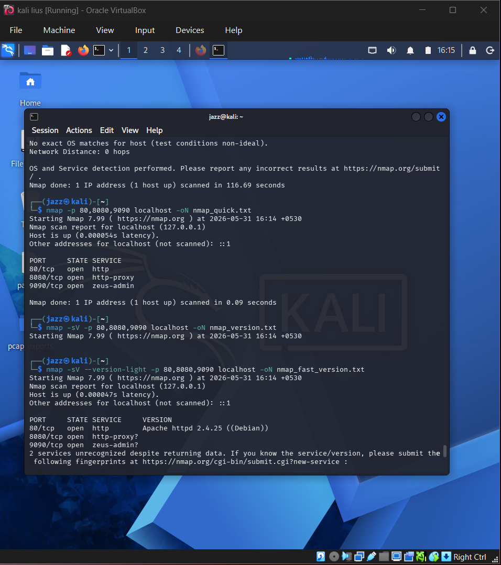Open the terminal Help menu
Screen dimensions: 501x565
tap(155, 130)
